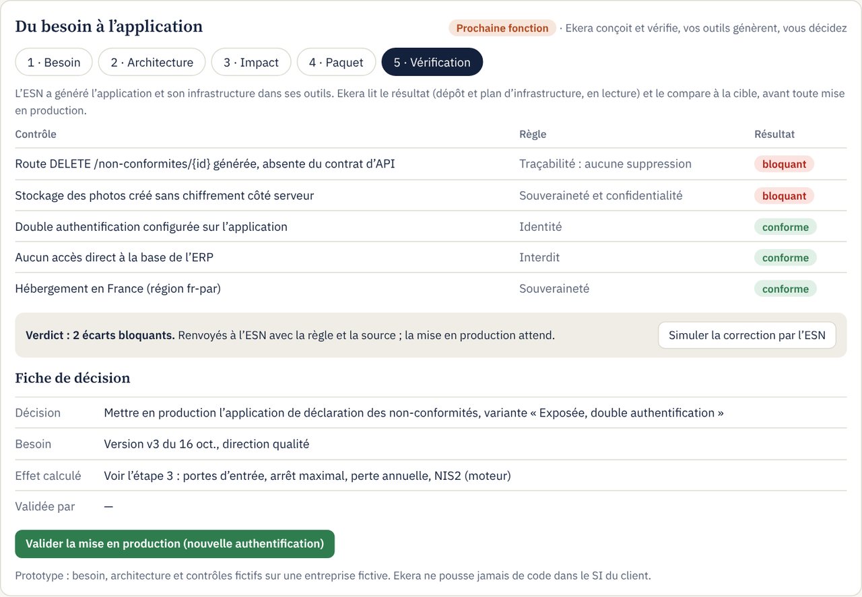Viewport: 862px width, 597px height.
Task: Click 'conforme' badge for Hébergement en France row
Action: [x=785, y=289]
